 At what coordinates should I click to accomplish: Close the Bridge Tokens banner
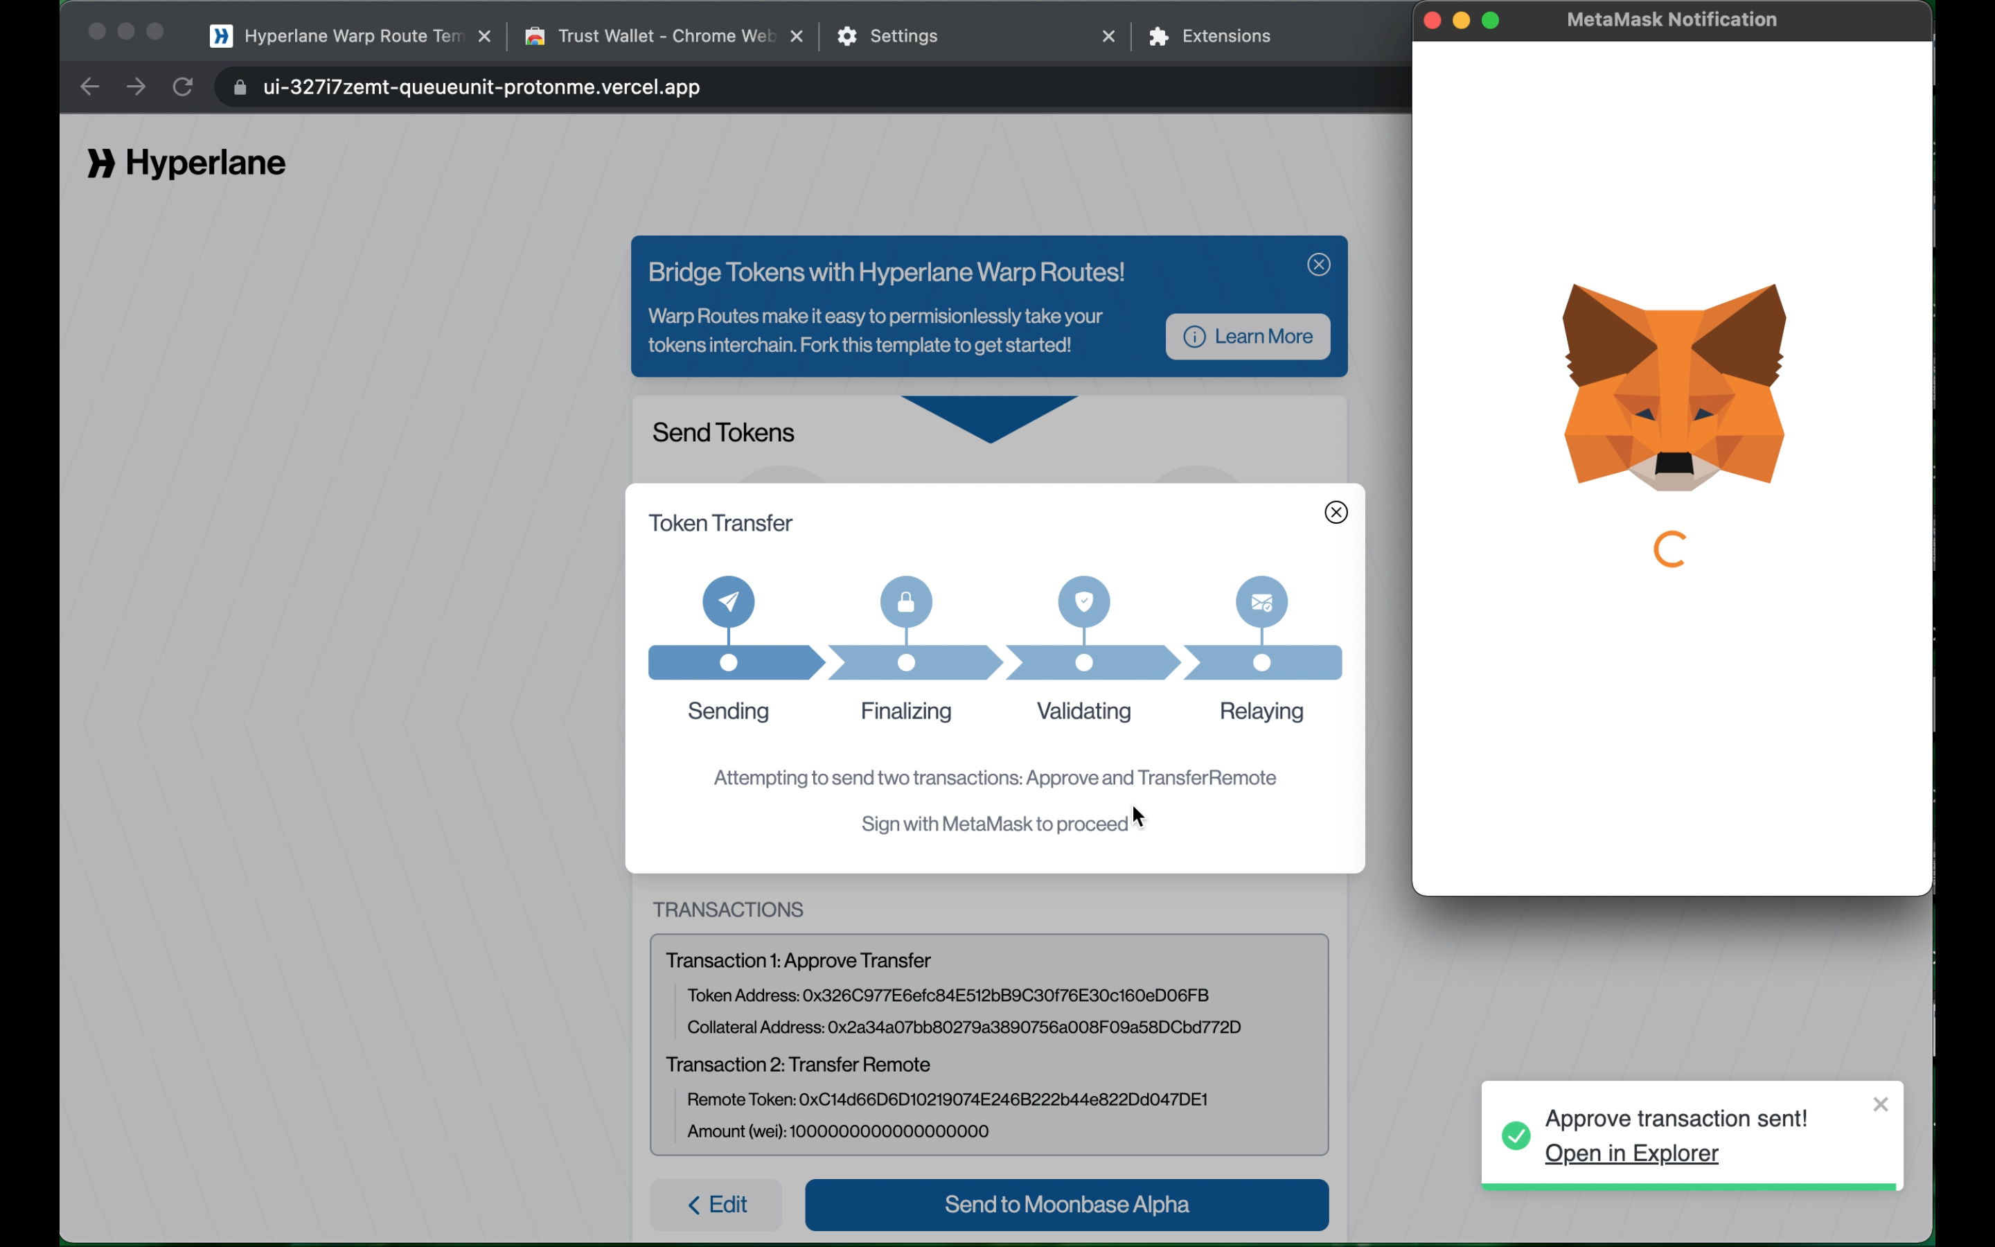coord(1319,265)
